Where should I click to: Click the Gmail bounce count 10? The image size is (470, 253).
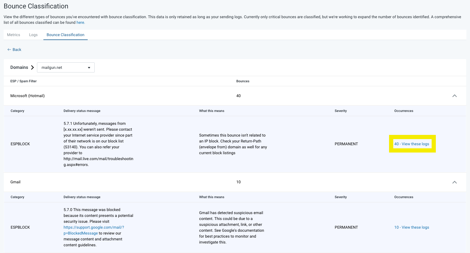pos(239,182)
